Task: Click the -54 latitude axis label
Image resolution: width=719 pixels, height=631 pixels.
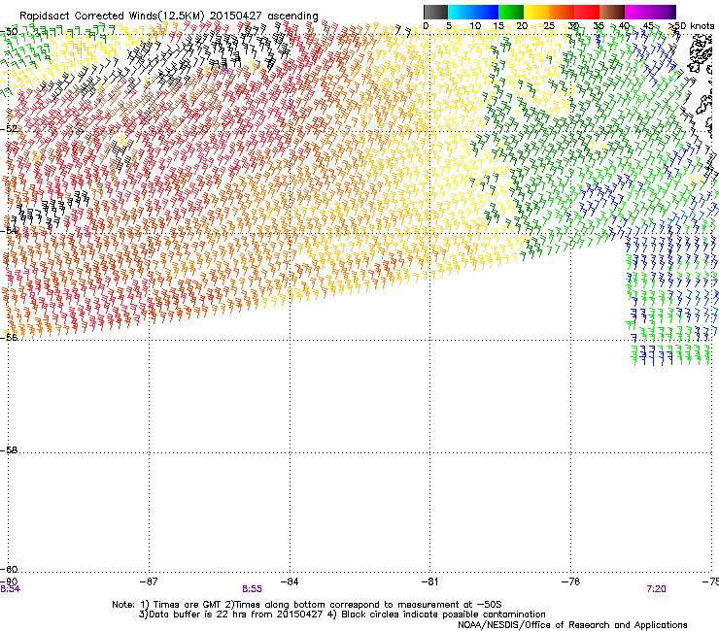Action: 9,230
